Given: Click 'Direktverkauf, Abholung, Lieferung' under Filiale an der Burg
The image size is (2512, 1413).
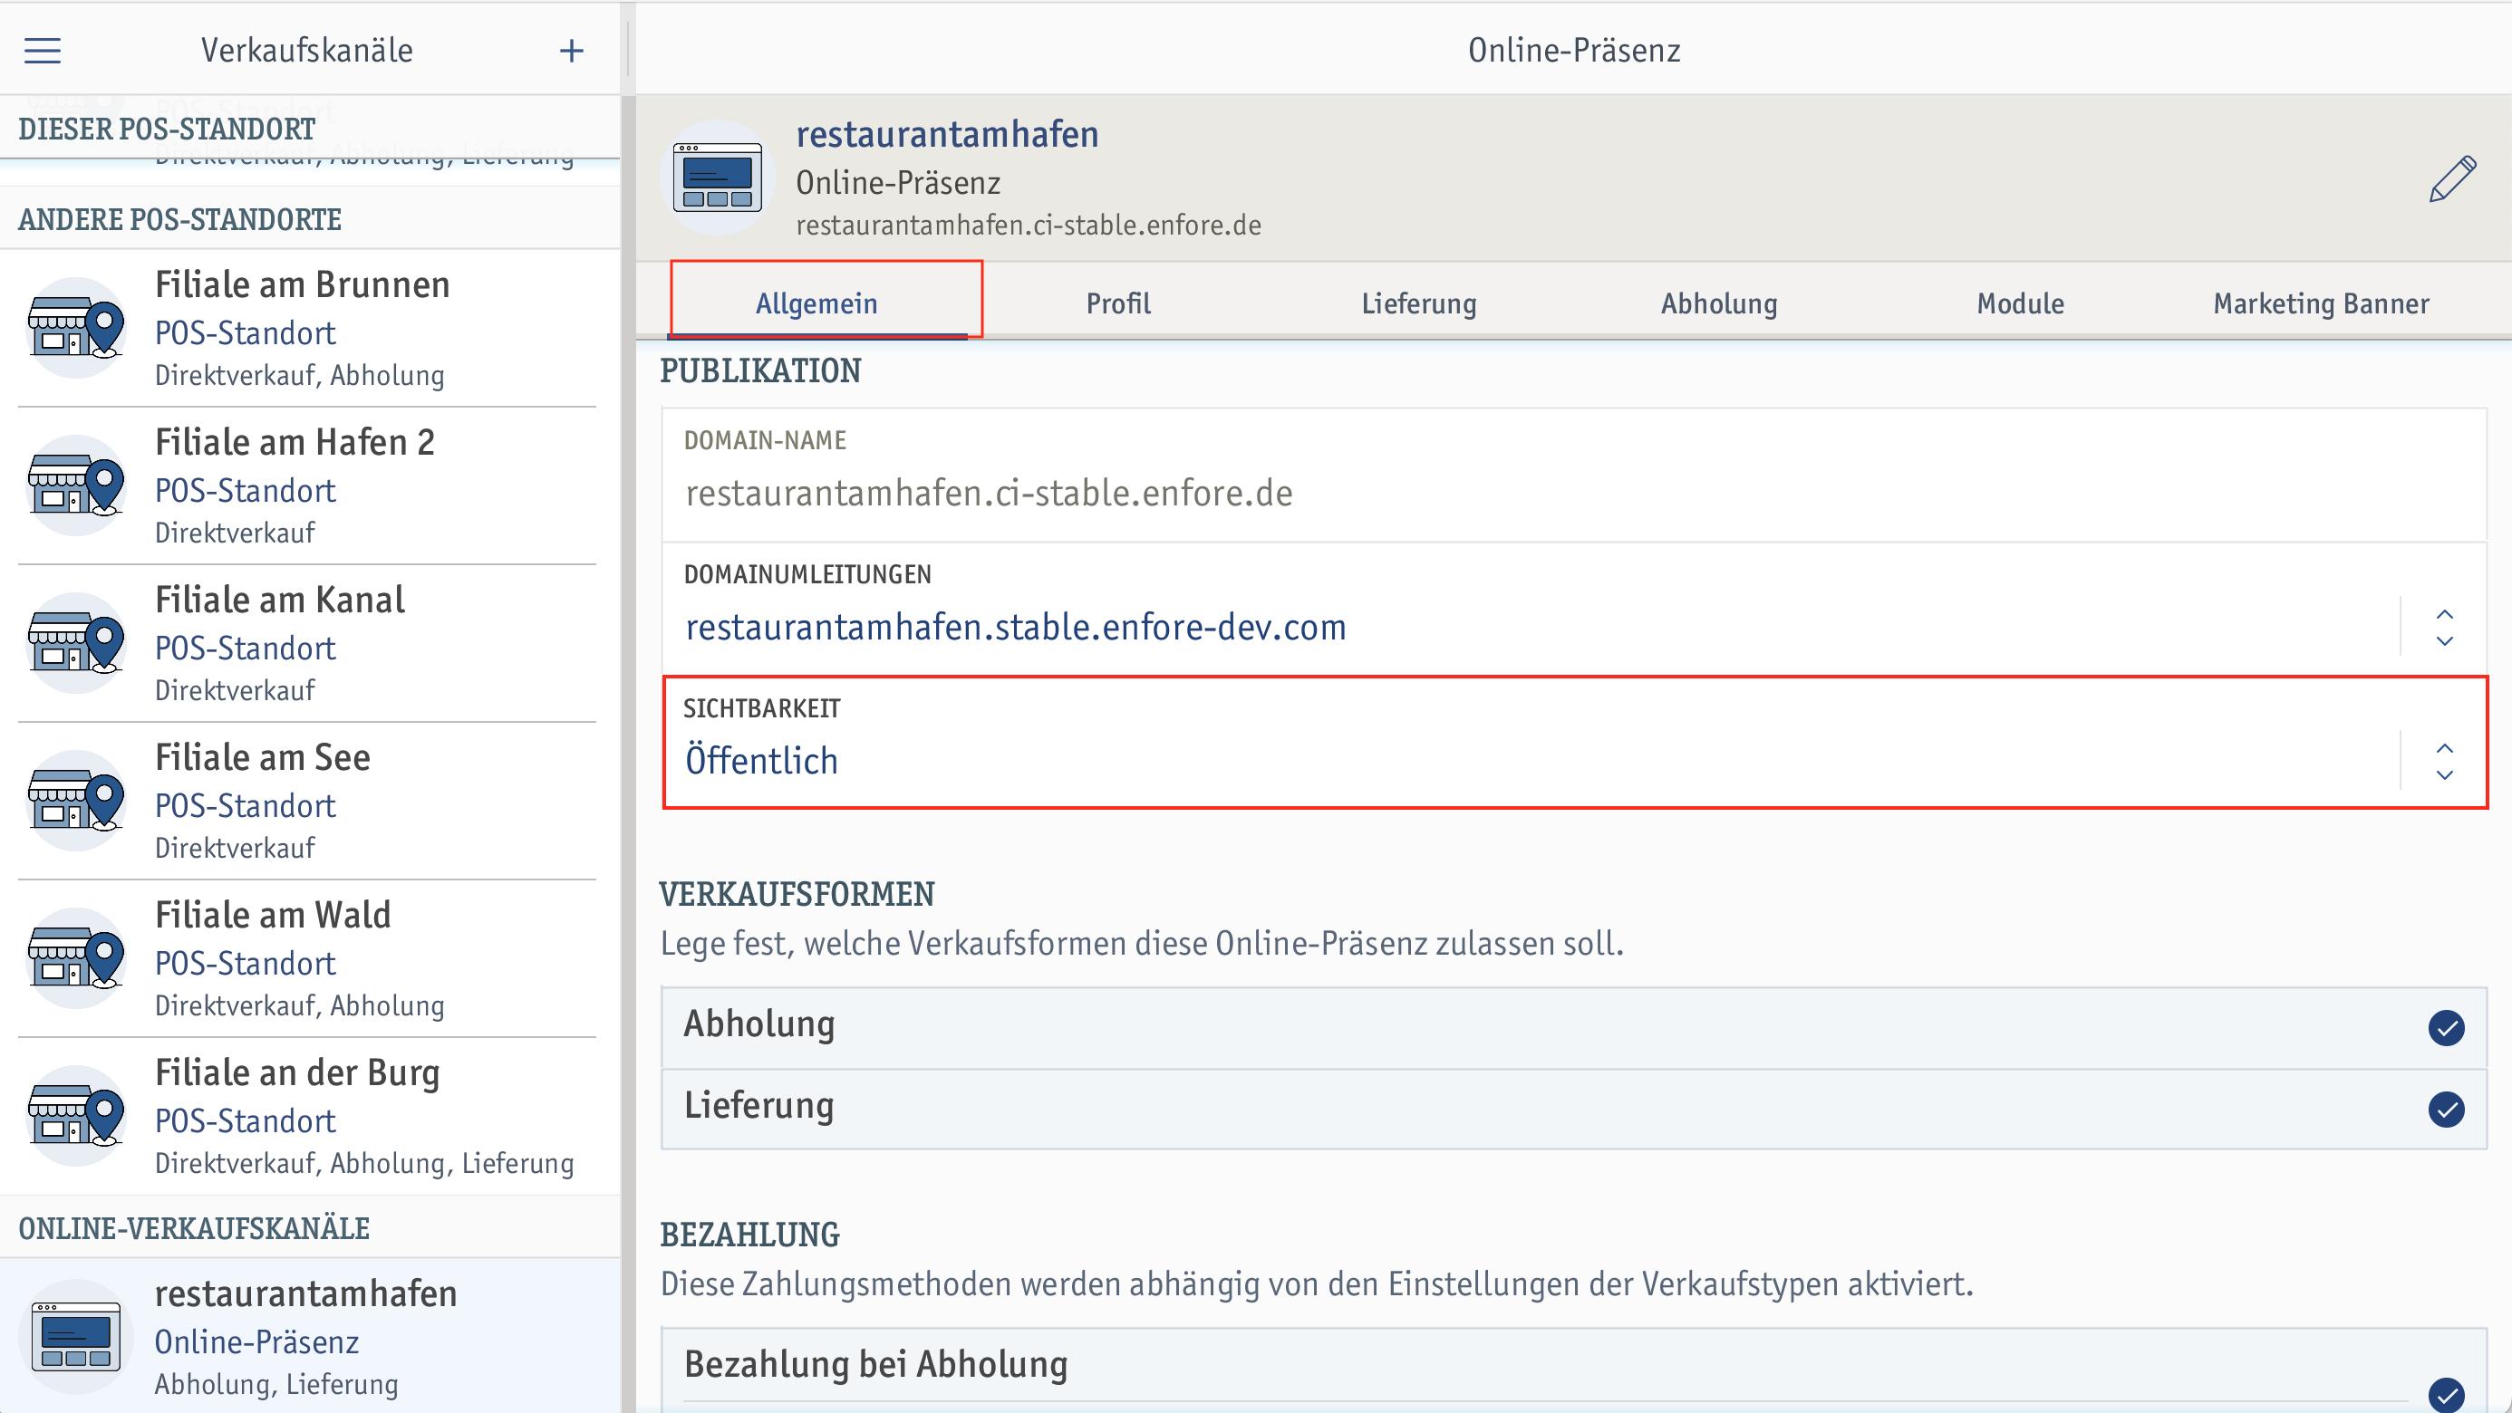Looking at the screenshot, I should coord(363,1163).
